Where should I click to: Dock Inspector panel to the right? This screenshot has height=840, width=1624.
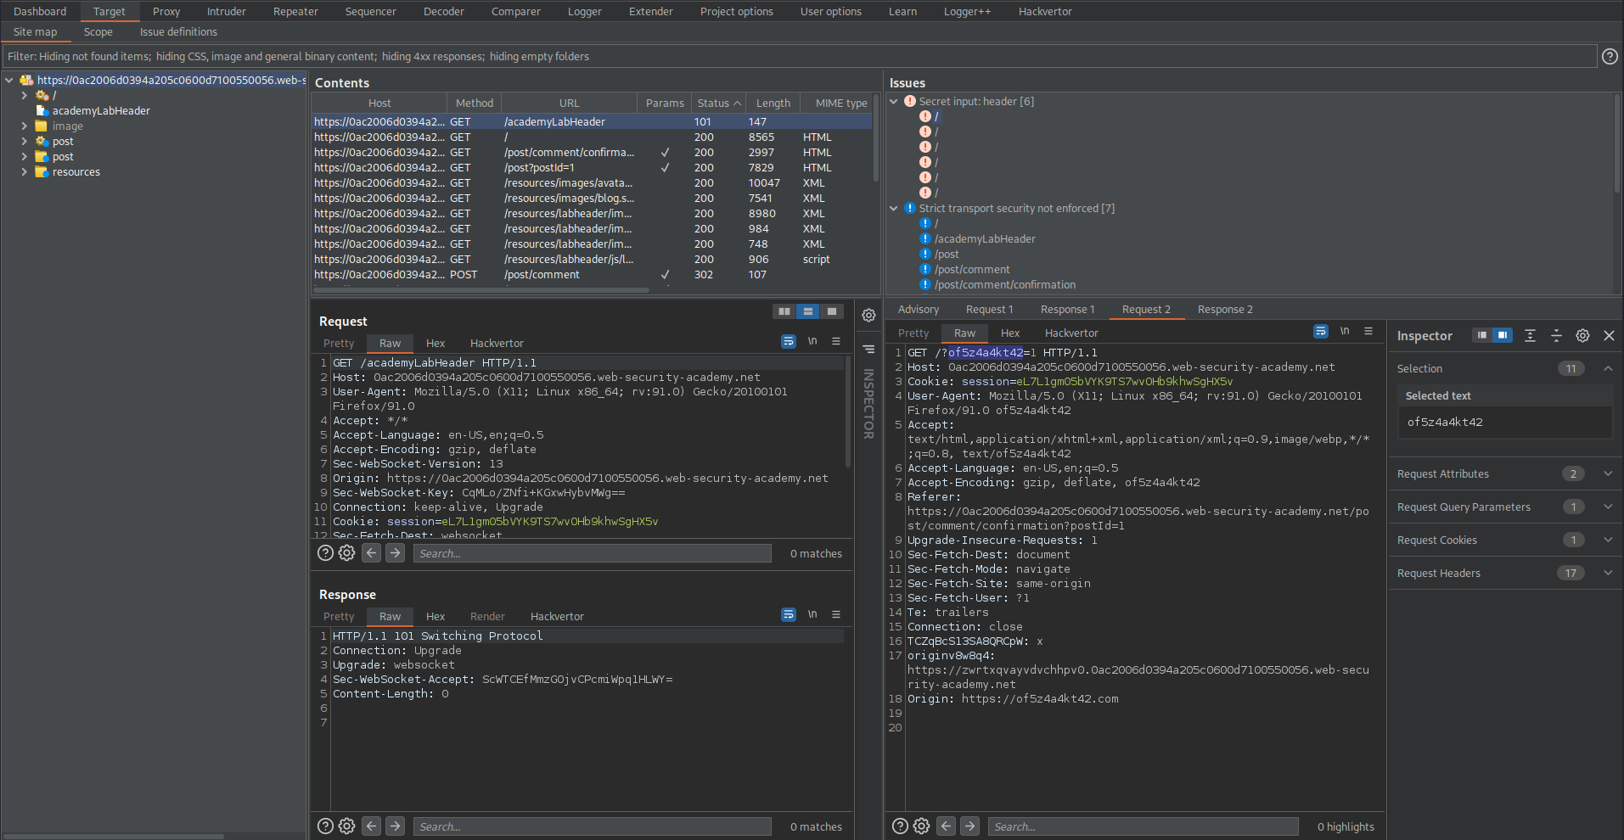(x=1503, y=335)
